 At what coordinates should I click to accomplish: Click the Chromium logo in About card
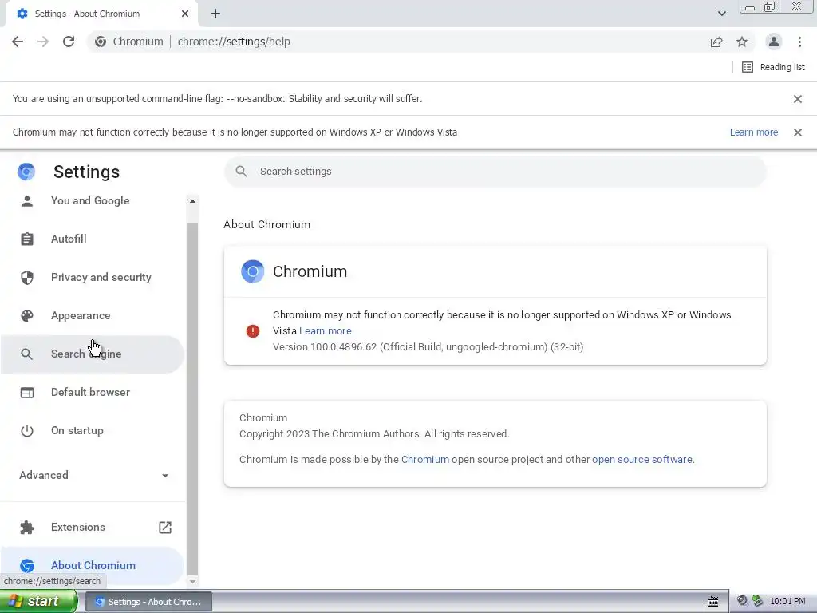(x=253, y=271)
